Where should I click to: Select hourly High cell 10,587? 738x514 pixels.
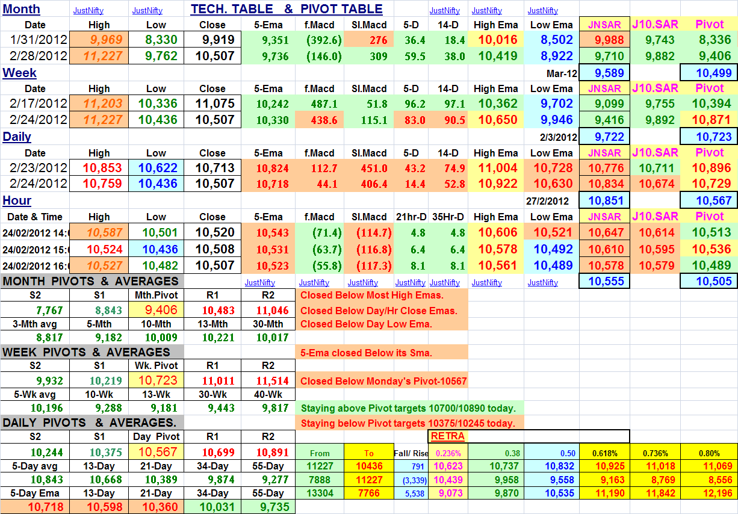[x=99, y=232]
